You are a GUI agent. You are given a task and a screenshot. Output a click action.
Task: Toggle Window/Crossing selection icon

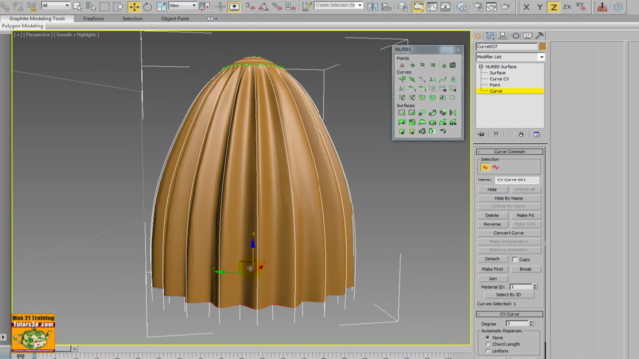[118, 7]
